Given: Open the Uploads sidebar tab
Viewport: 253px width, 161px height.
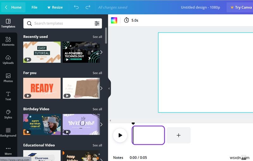Looking at the screenshot, I should 8,60.
